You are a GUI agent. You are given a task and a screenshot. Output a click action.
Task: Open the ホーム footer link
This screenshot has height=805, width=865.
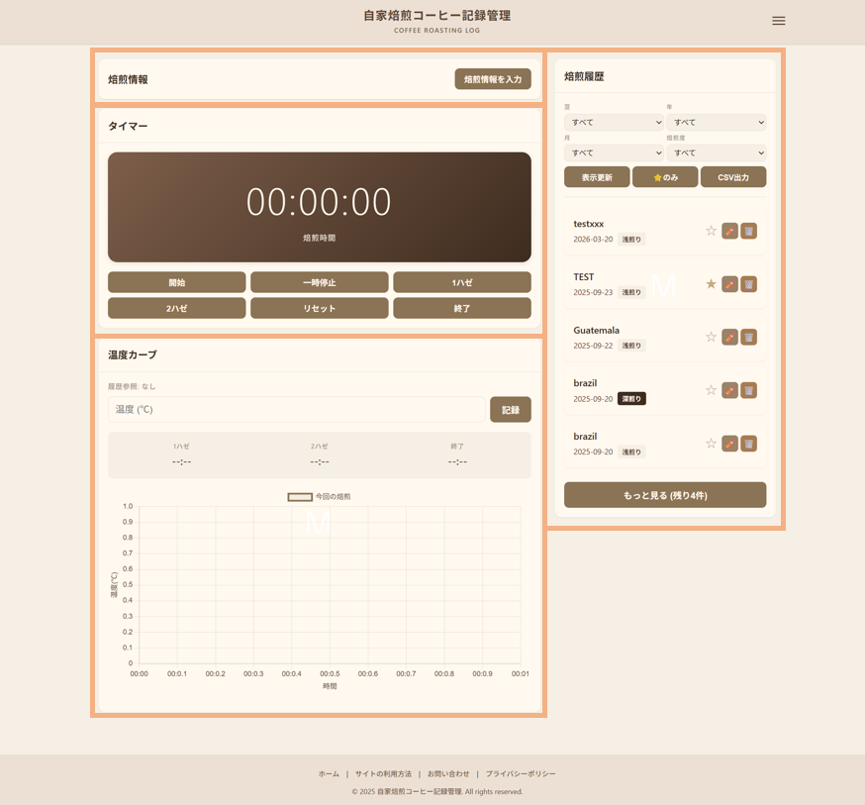click(329, 774)
